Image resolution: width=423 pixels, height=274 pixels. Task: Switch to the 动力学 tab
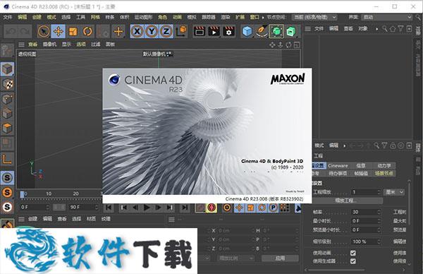tap(384, 166)
